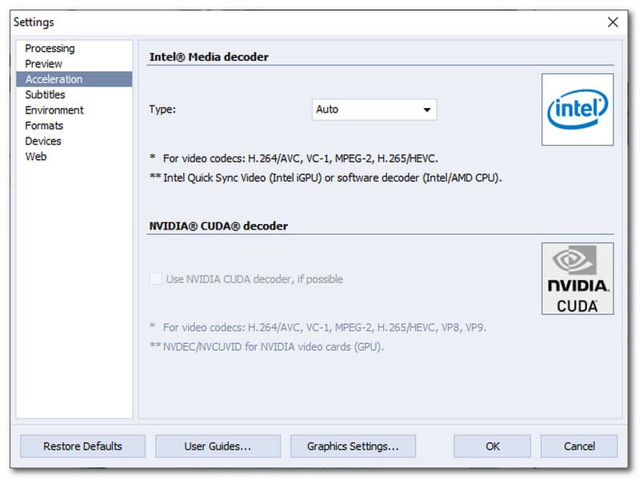
Task: Click the Intel logo image
Action: pyautogui.click(x=577, y=110)
